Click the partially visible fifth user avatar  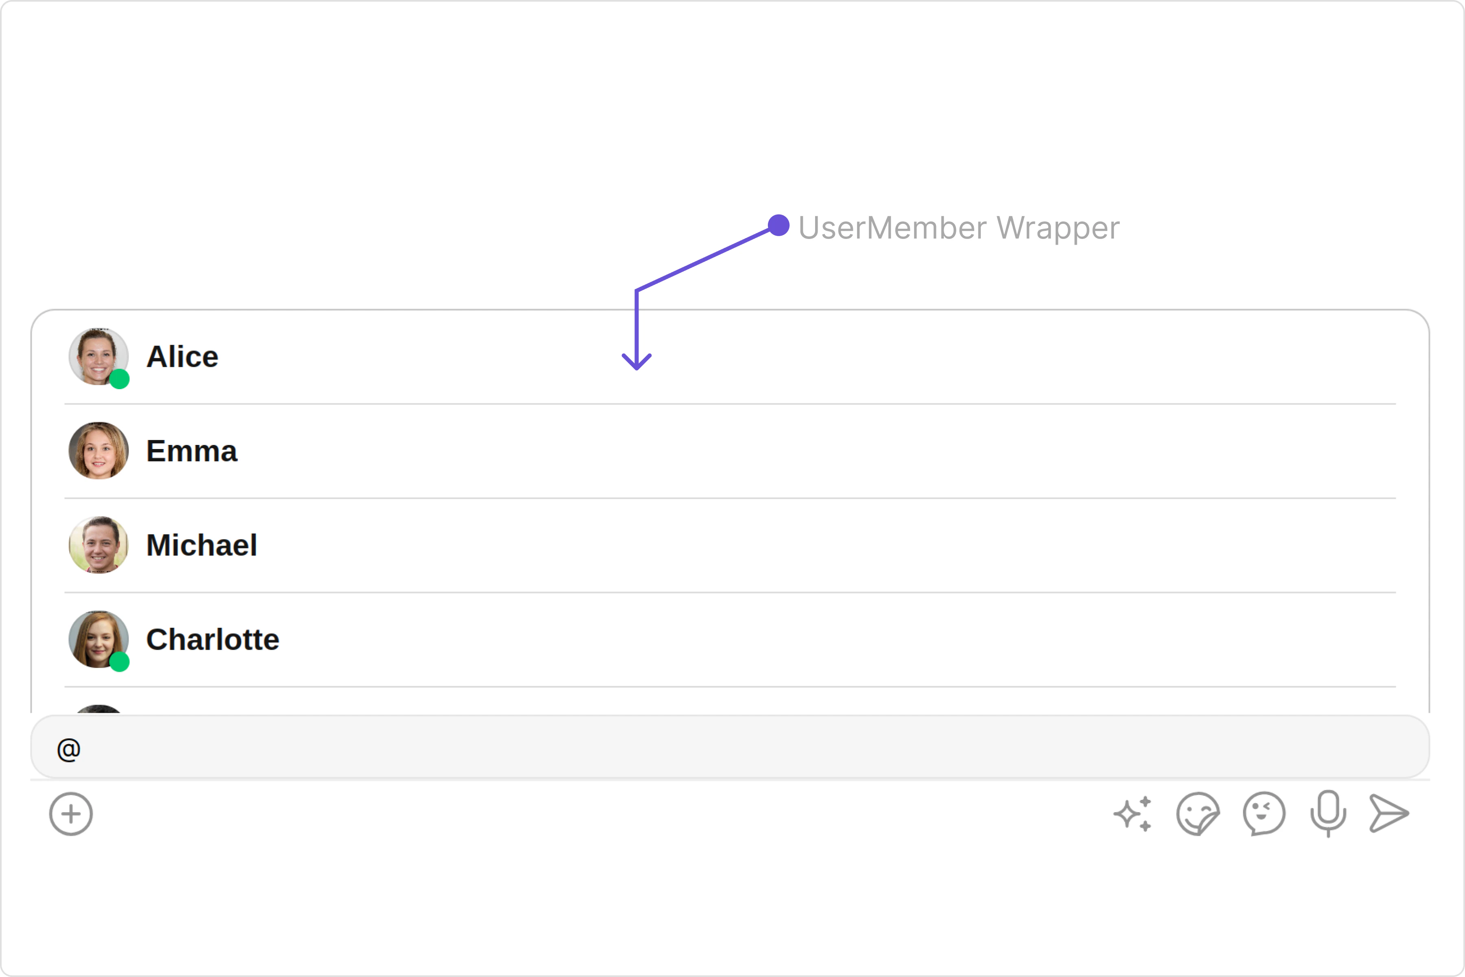click(x=98, y=709)
